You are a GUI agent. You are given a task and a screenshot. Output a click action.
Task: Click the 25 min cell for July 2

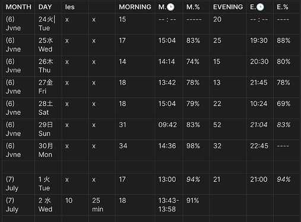102,205
